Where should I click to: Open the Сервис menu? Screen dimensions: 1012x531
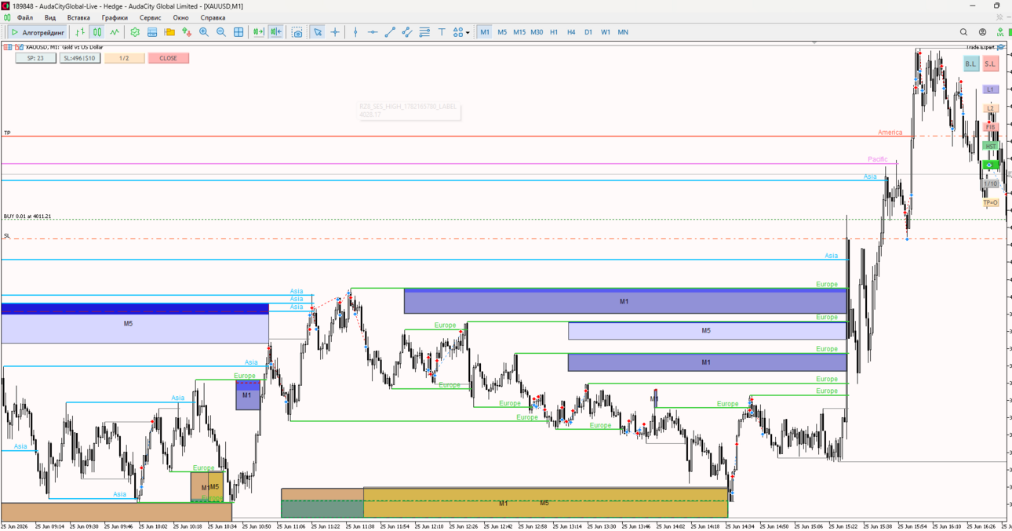(150, 17)
